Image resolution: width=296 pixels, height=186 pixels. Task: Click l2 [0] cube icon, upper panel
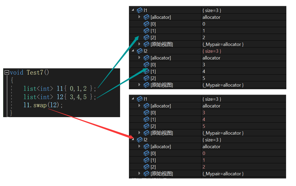(146, 64)
